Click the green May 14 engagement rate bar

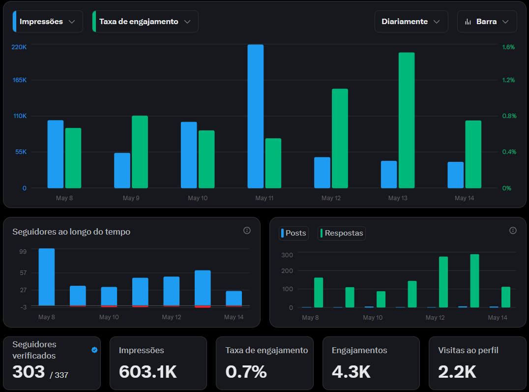pyautogui.click(x=473, y=154)
